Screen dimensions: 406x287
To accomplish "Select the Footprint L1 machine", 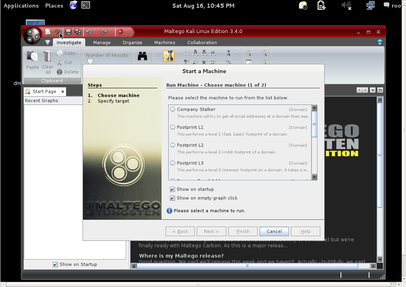I will click(173, 127).
